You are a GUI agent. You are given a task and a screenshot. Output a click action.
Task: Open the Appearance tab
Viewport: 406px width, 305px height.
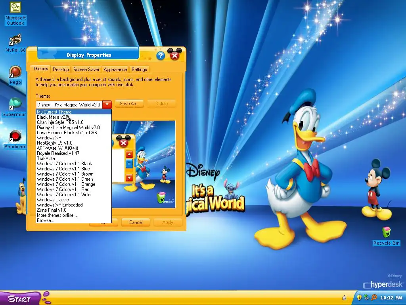click(x=115, y=69)
